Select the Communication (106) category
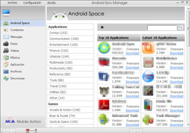 pyautogui.click(x=70, y=39)
